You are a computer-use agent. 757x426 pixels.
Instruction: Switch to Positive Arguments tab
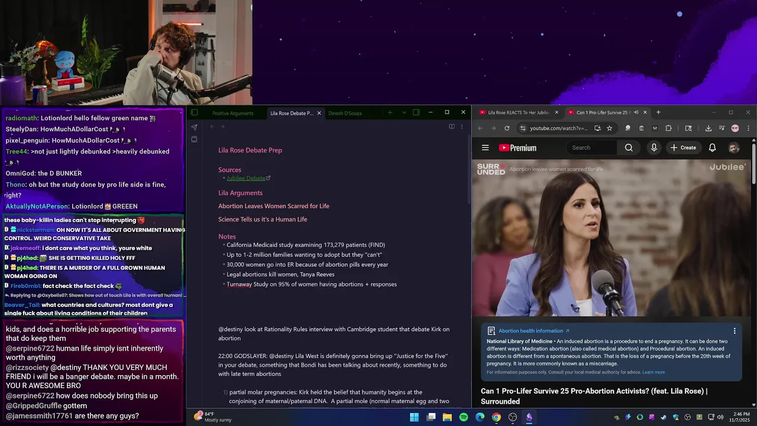point(233,113)
